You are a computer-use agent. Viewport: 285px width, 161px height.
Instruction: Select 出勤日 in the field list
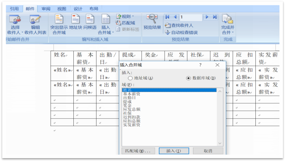coord(129,98)
